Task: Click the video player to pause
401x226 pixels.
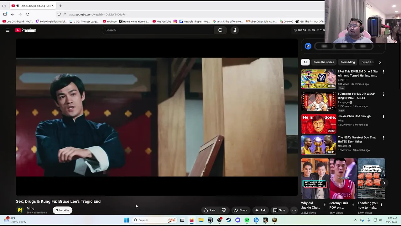Action: click(x=157, y=117)
